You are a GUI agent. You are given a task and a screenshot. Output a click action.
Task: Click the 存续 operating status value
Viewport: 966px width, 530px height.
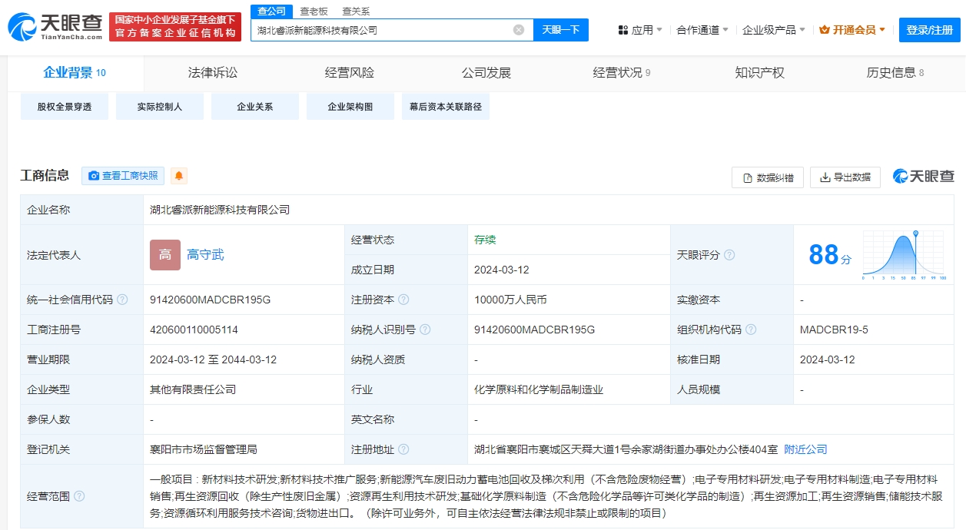[x=485, y=240]
